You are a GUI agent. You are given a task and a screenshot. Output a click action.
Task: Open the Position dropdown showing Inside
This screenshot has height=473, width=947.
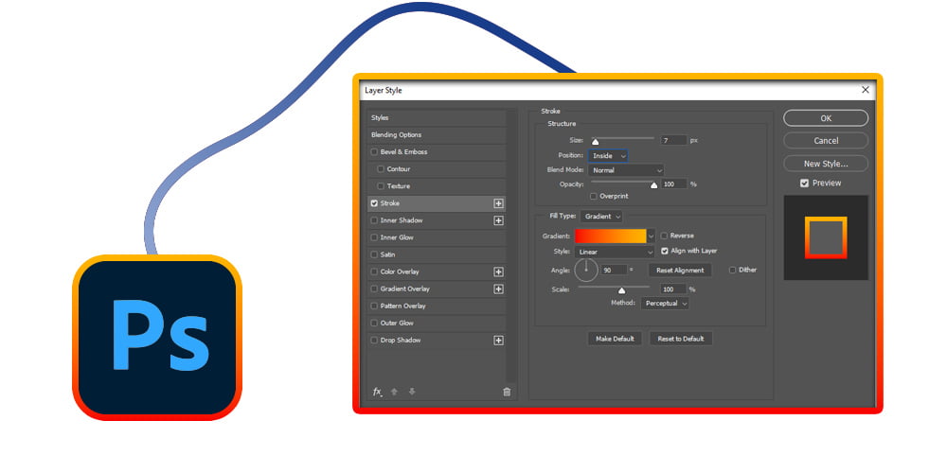pyautogui.click(x=608, y=156)
